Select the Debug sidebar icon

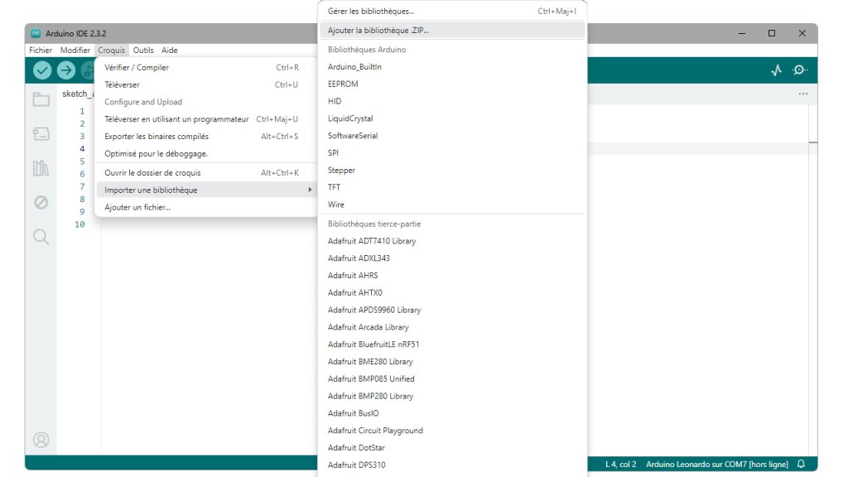tap(41, 203)
